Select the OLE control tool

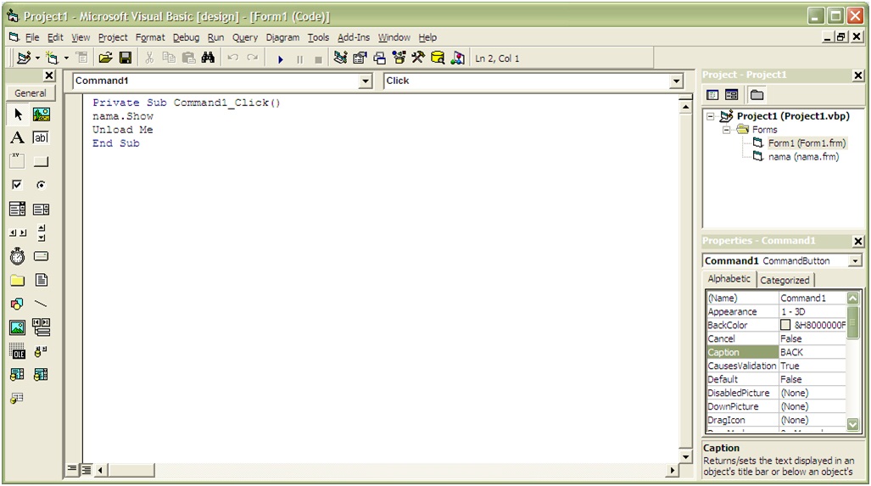point(17,351)
